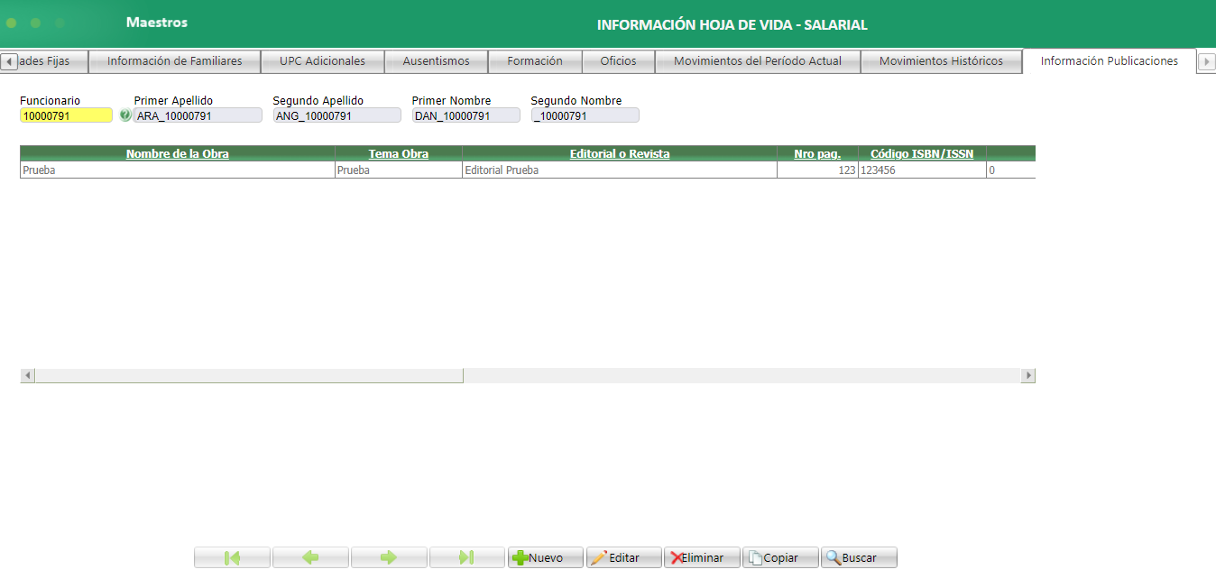This screenshot has height=588, width=1216.
Task: Click the last record navigation icon
Action: (466, 556)
